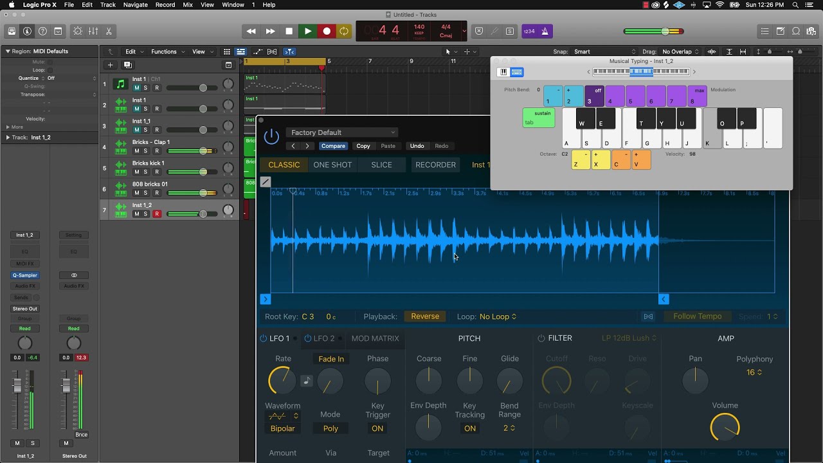Screen dimensions: 823x463
Task: Click the add track plus button
Action: point(110,65)
